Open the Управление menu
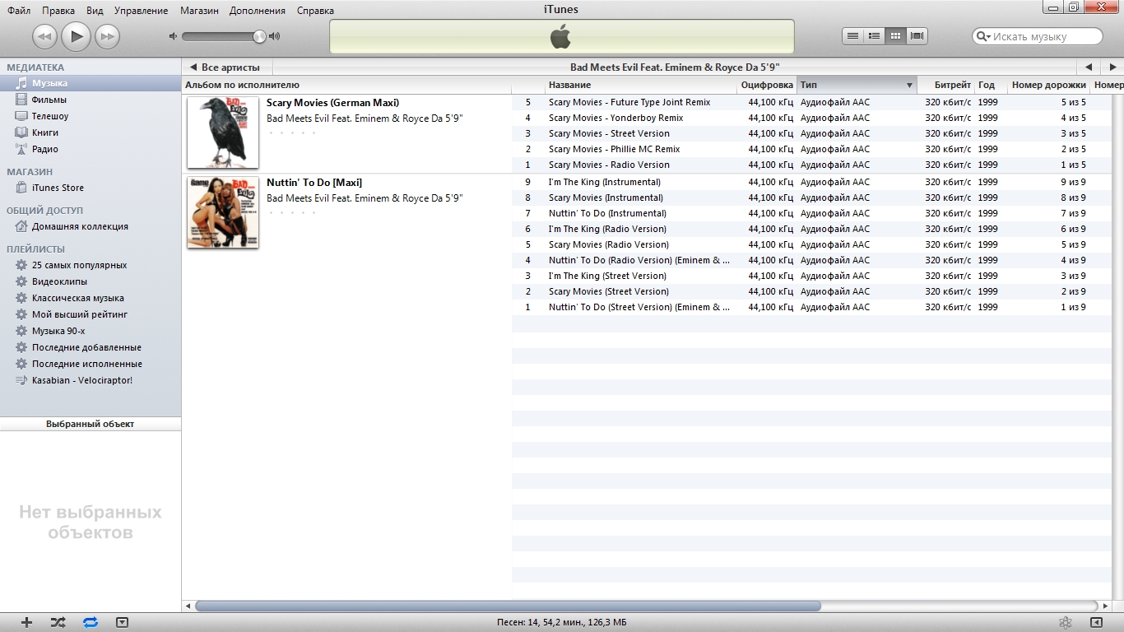The height and width of the screenshot is (632, 1124). 141,11
